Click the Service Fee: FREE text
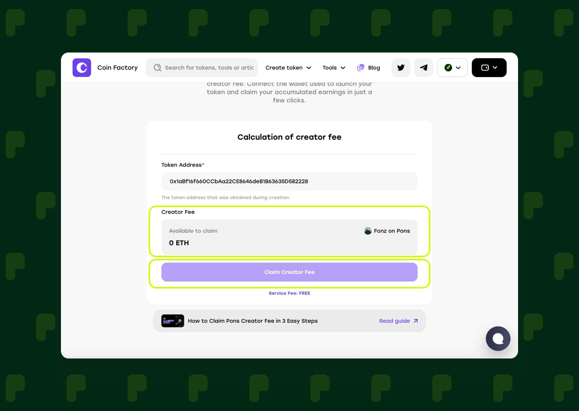Screen dimensions: 579x411 pos(289,293)
